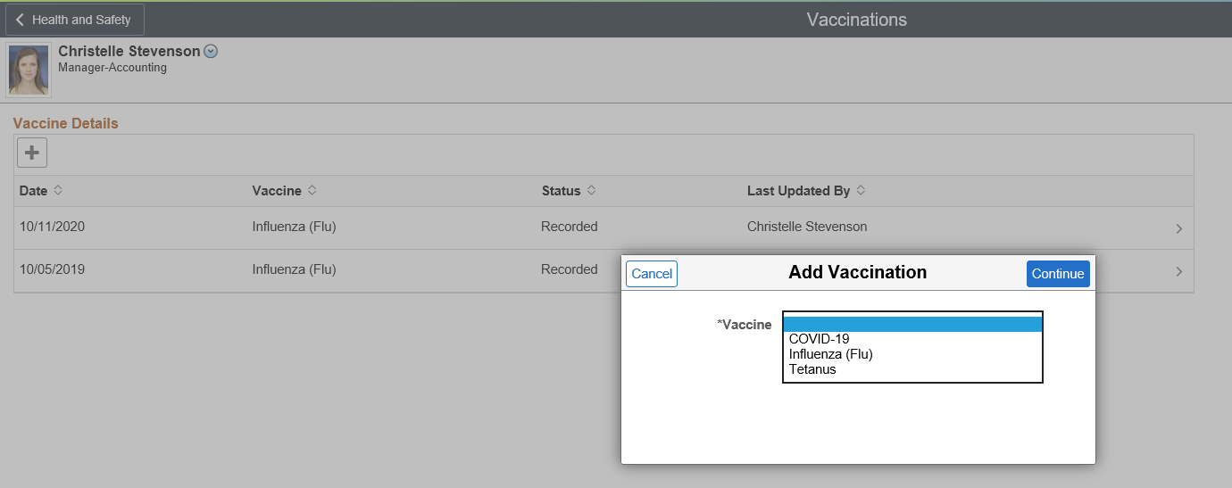Open the 10/05/2019 row detail chevron
Screen dimensions: 1232x488
pos(1178,271)
